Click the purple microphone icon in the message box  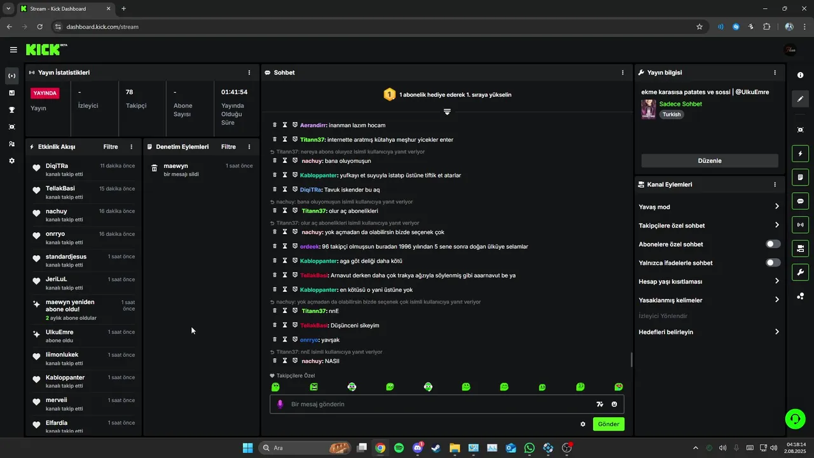click(280, 404)
